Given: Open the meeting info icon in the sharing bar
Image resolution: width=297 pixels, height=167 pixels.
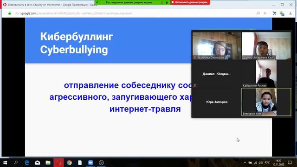Looking at the screenshot, I should pos(162,2).
